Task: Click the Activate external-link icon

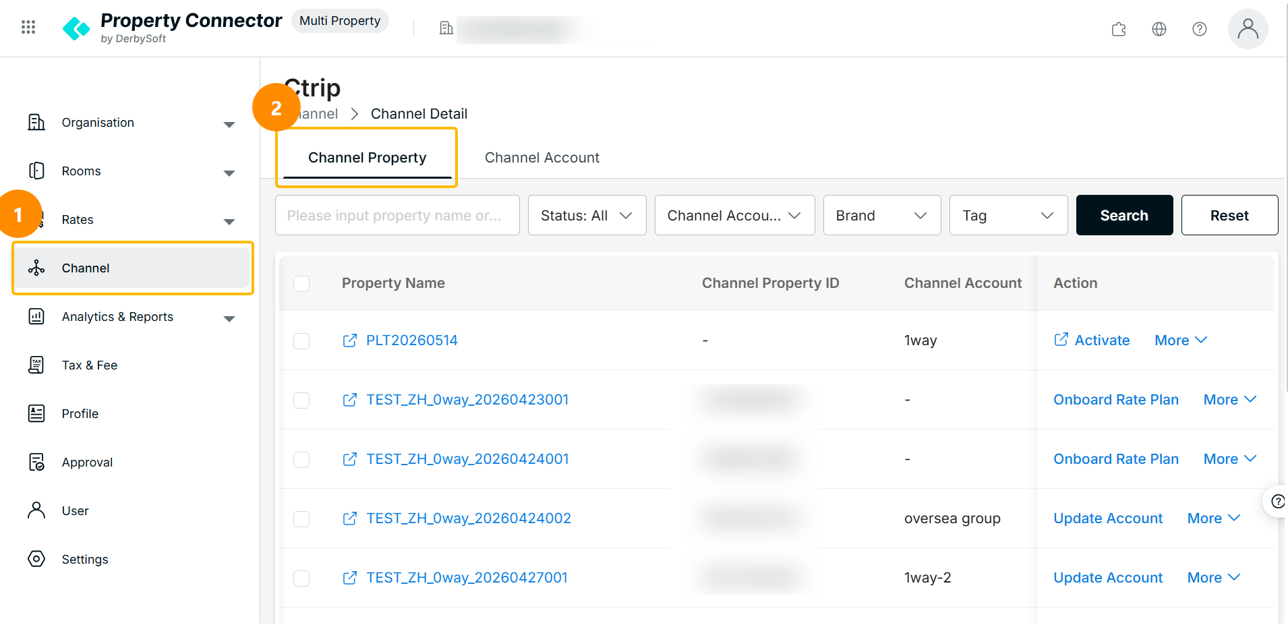Action: point(1061,339)
